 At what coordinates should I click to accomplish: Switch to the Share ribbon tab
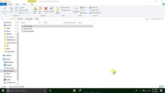point(17,4)
